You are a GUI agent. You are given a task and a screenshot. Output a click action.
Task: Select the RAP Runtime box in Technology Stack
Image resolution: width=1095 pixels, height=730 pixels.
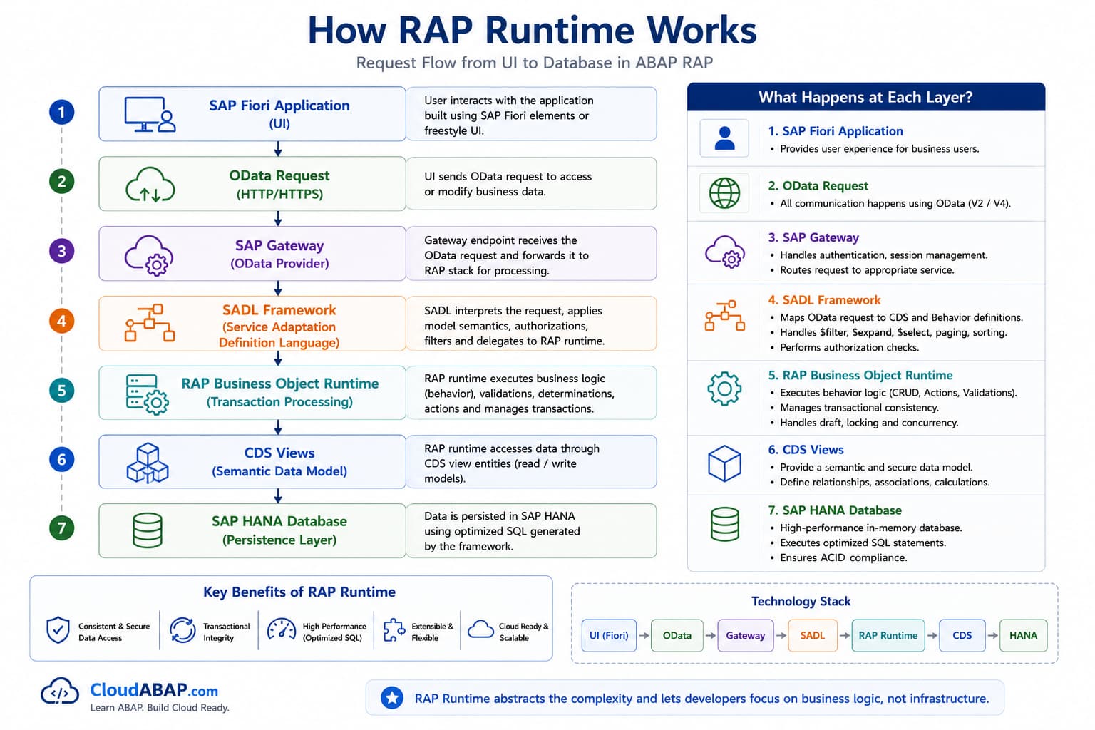coord(888,636)
